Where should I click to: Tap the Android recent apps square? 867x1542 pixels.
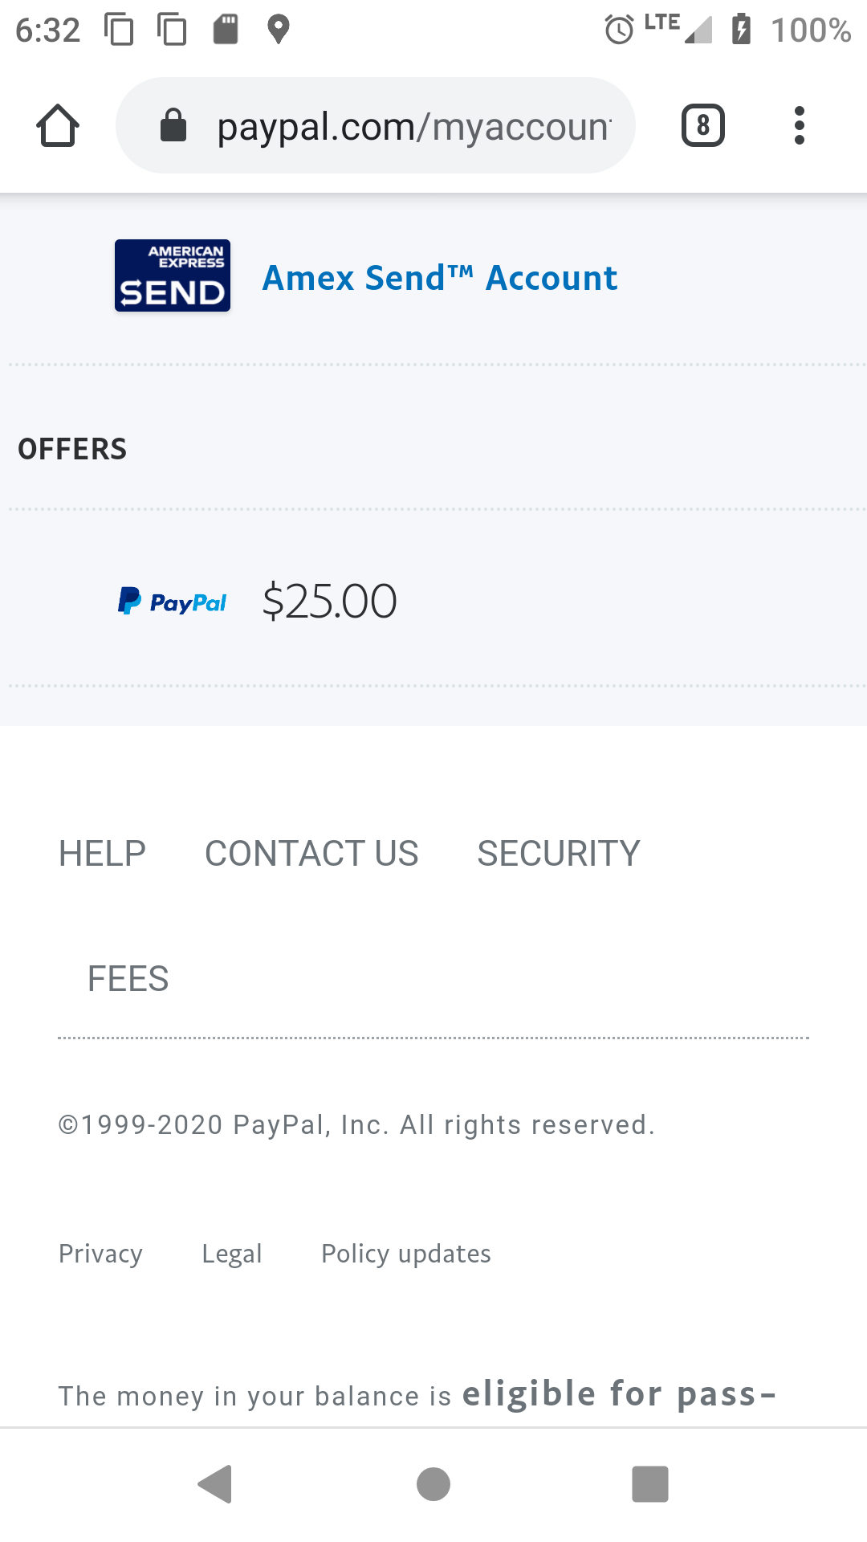650,1484
